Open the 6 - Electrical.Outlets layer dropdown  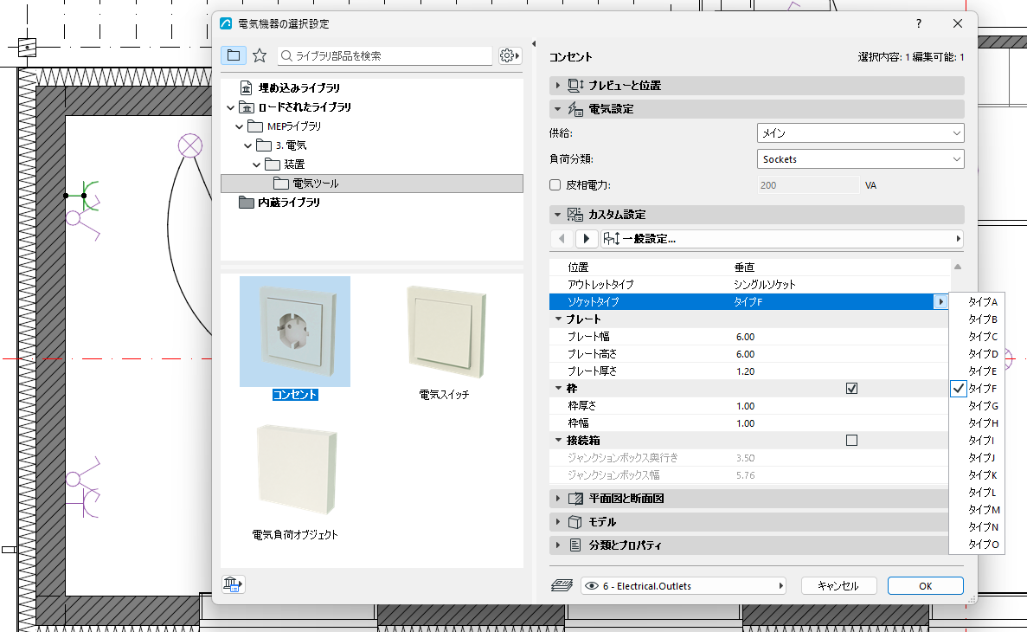(x=684, y=585)
